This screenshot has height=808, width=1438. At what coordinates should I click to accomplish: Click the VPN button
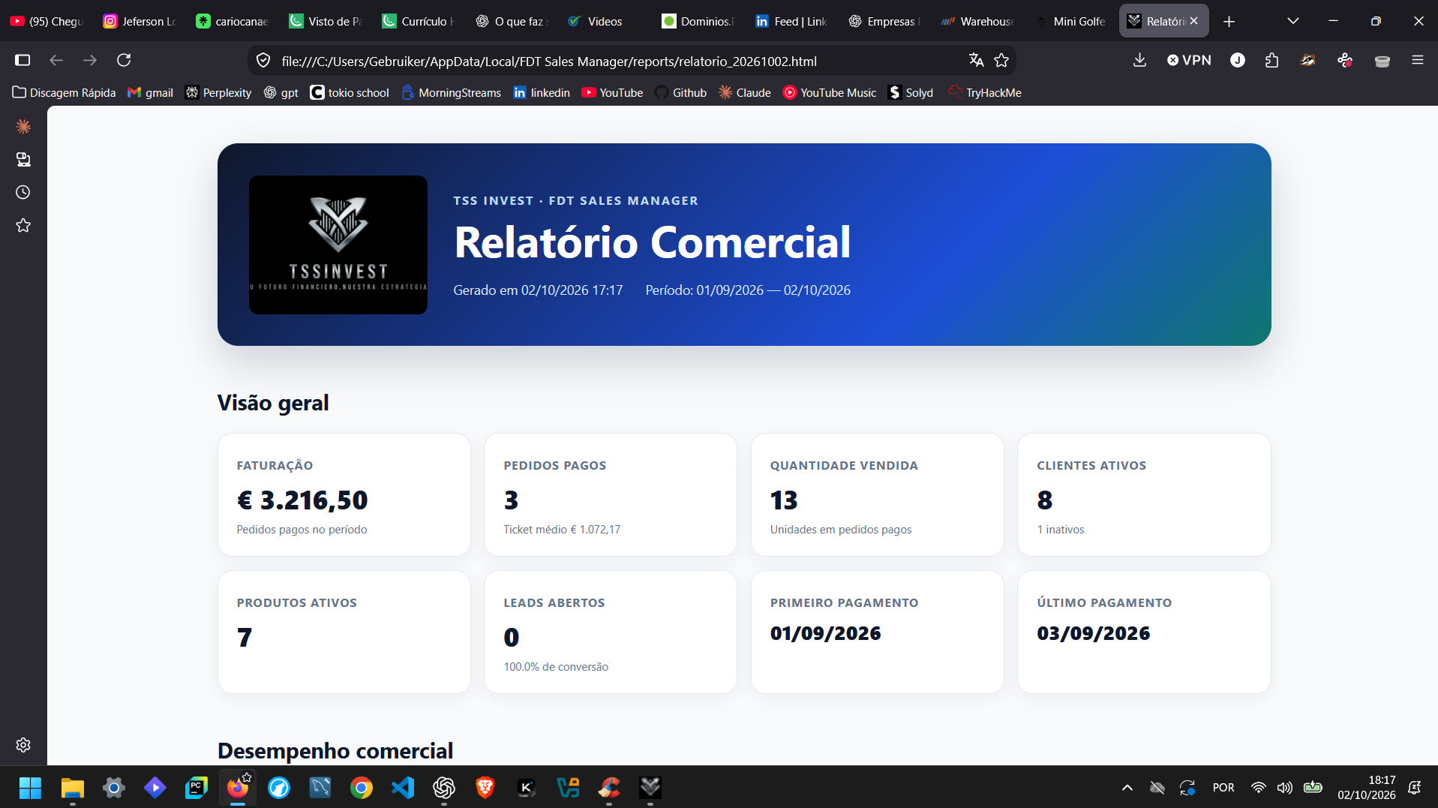click(1189, 60)
